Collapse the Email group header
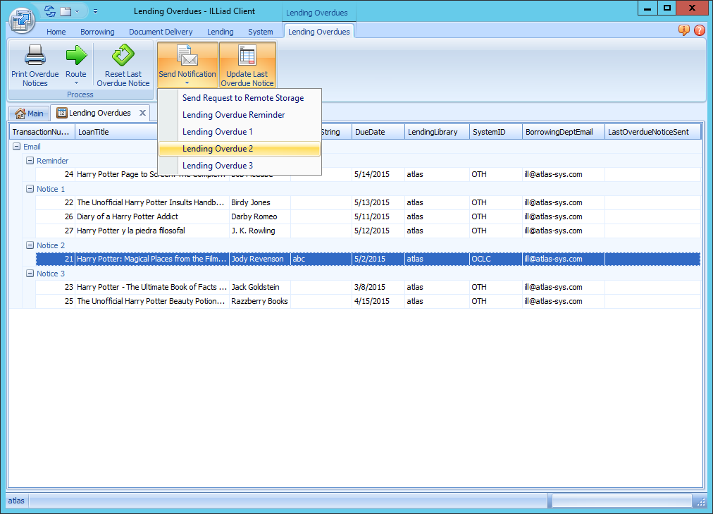The image size is (713, 514). (18, 147)
